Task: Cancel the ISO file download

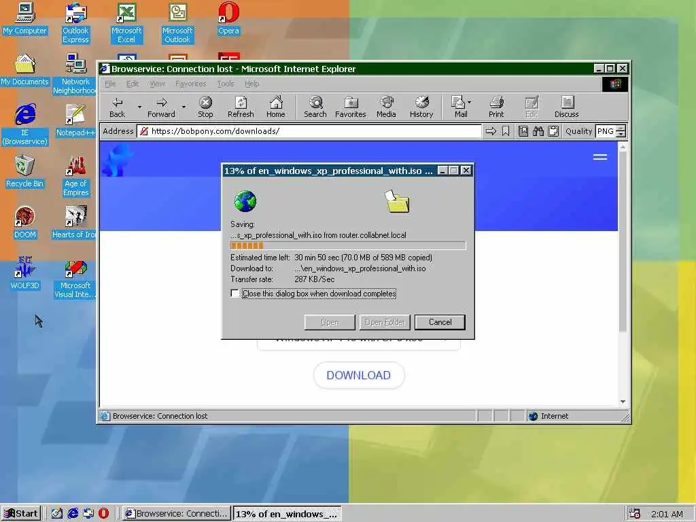Action: click(440, 322)
